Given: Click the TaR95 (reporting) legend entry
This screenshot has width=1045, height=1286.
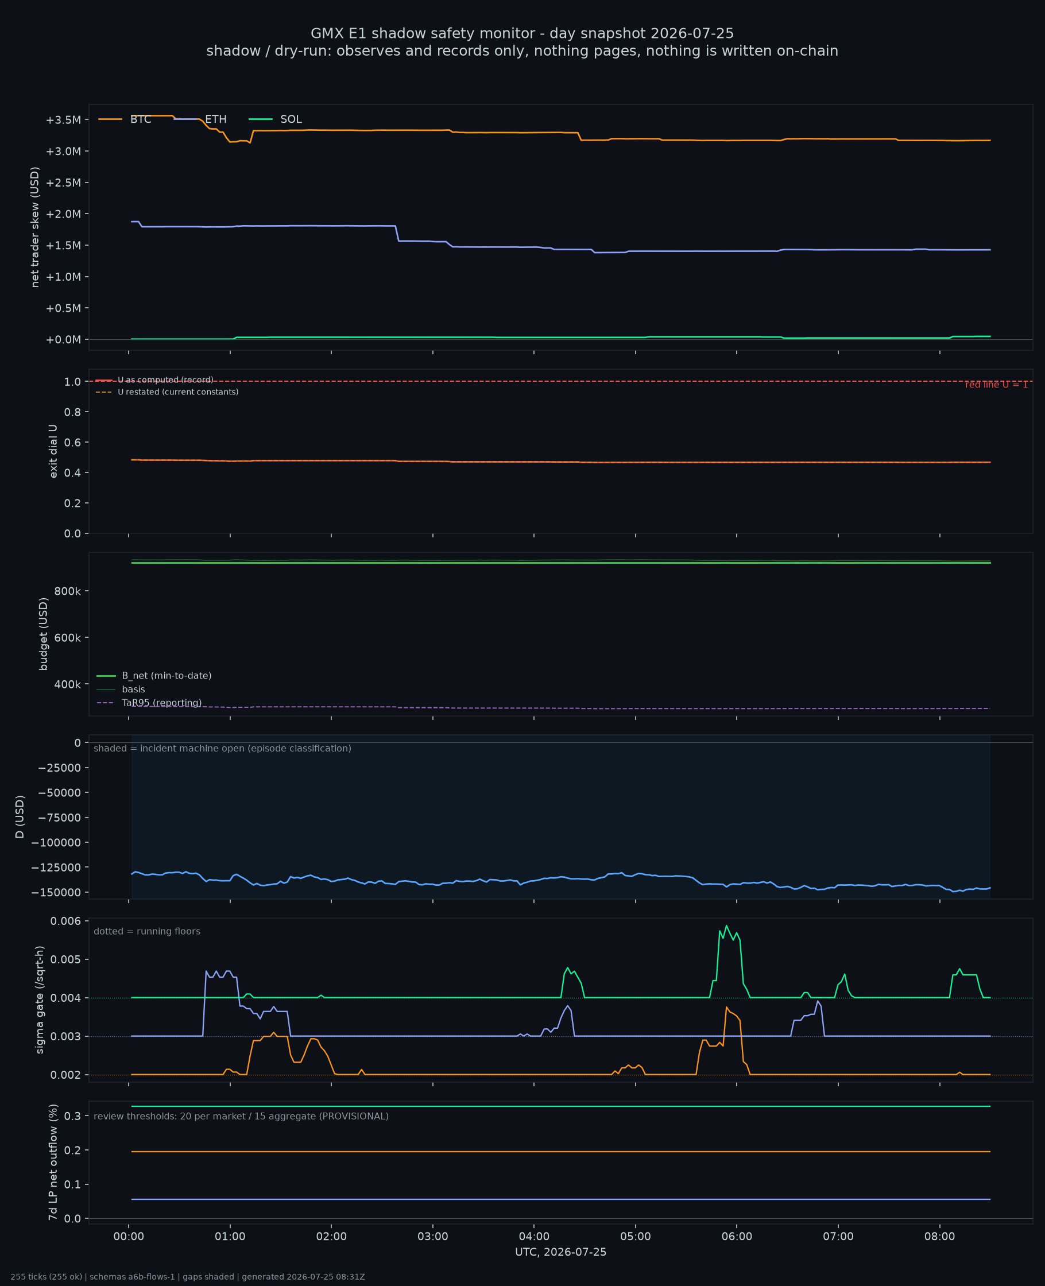Looking at the screenshot, I should (x=149, y=703).
